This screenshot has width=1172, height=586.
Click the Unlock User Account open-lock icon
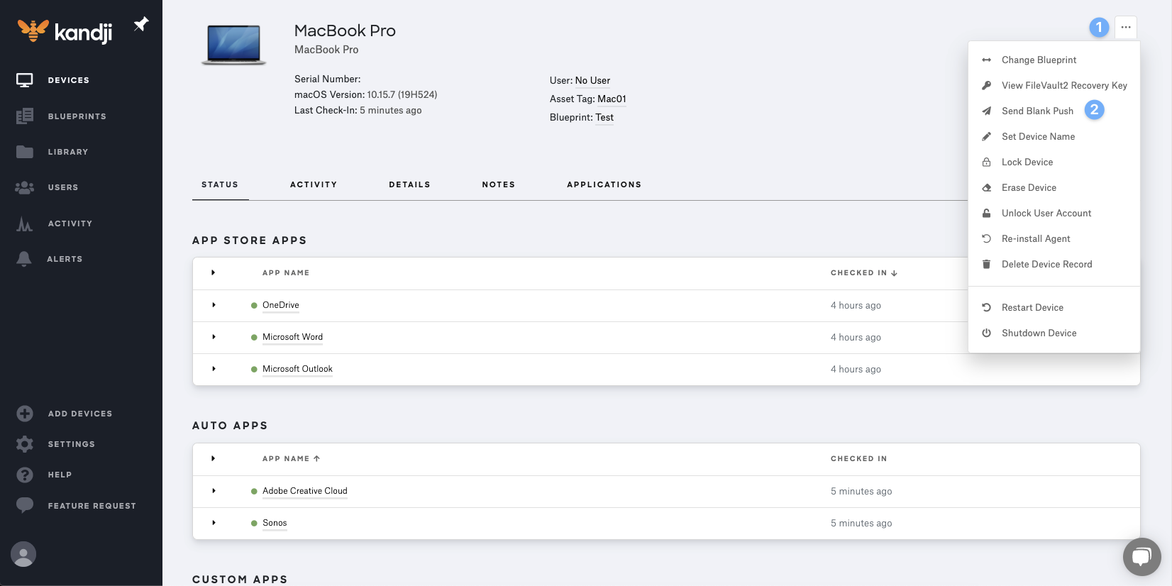coord(986,214)
